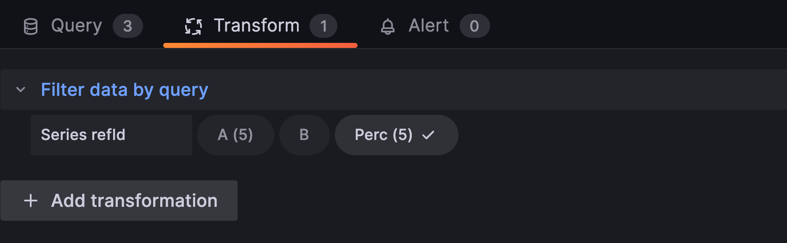
Task: Toggle the B refId filter chip
Action: click(x=304, y=135)
